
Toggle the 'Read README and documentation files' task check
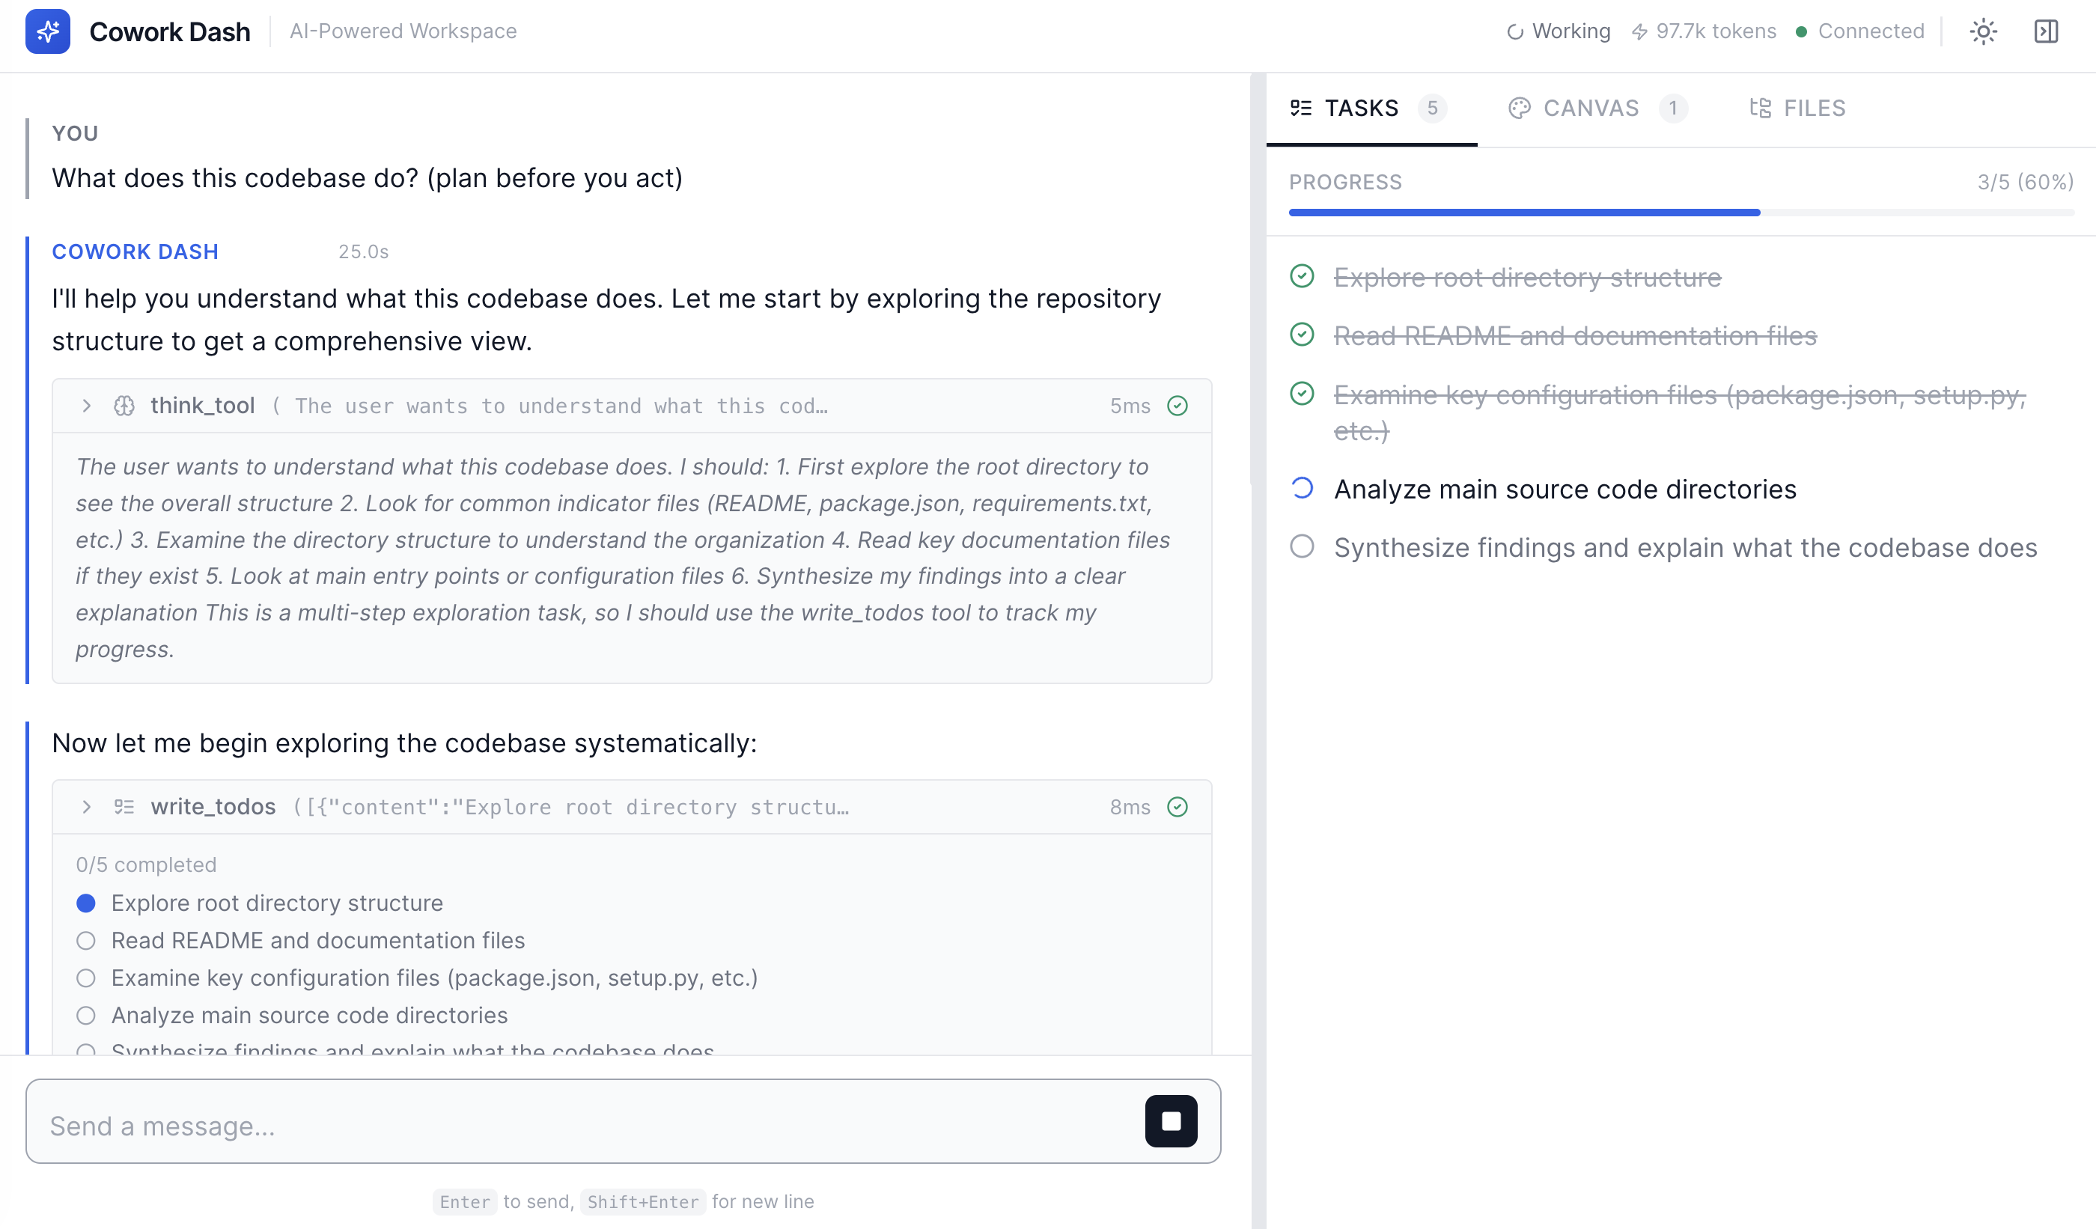1302,335
